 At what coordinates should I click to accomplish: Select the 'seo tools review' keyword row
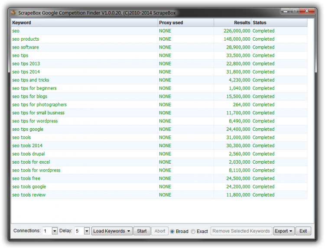coord(159,195)
